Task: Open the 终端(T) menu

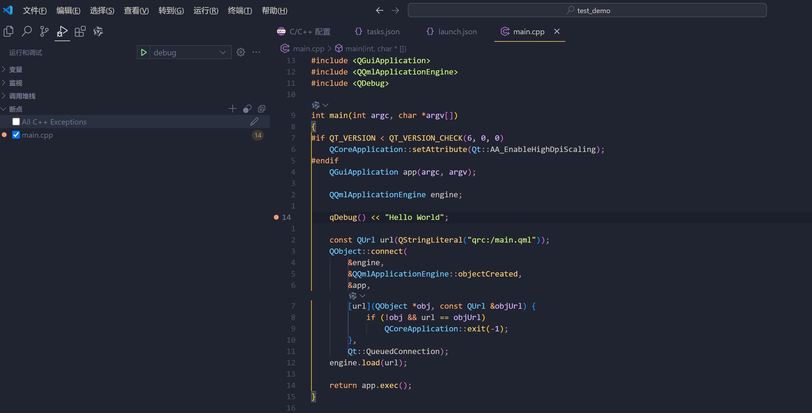Action: click(x=240, y=10)
